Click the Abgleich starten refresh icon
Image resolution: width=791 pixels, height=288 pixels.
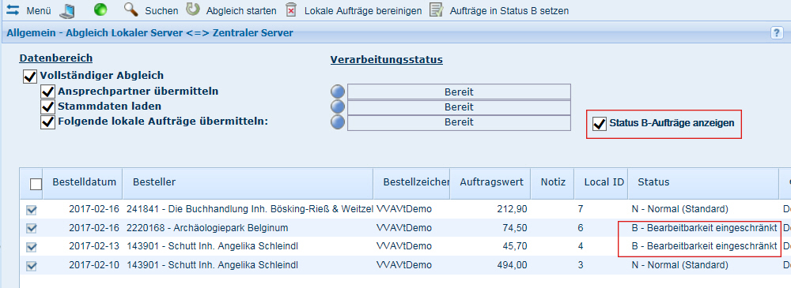[193, 9]
